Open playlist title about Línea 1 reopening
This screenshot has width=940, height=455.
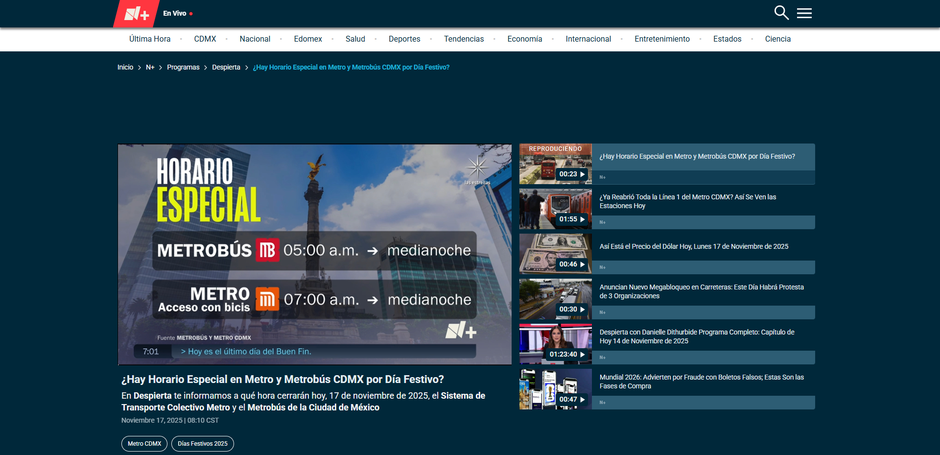(688, 201)
